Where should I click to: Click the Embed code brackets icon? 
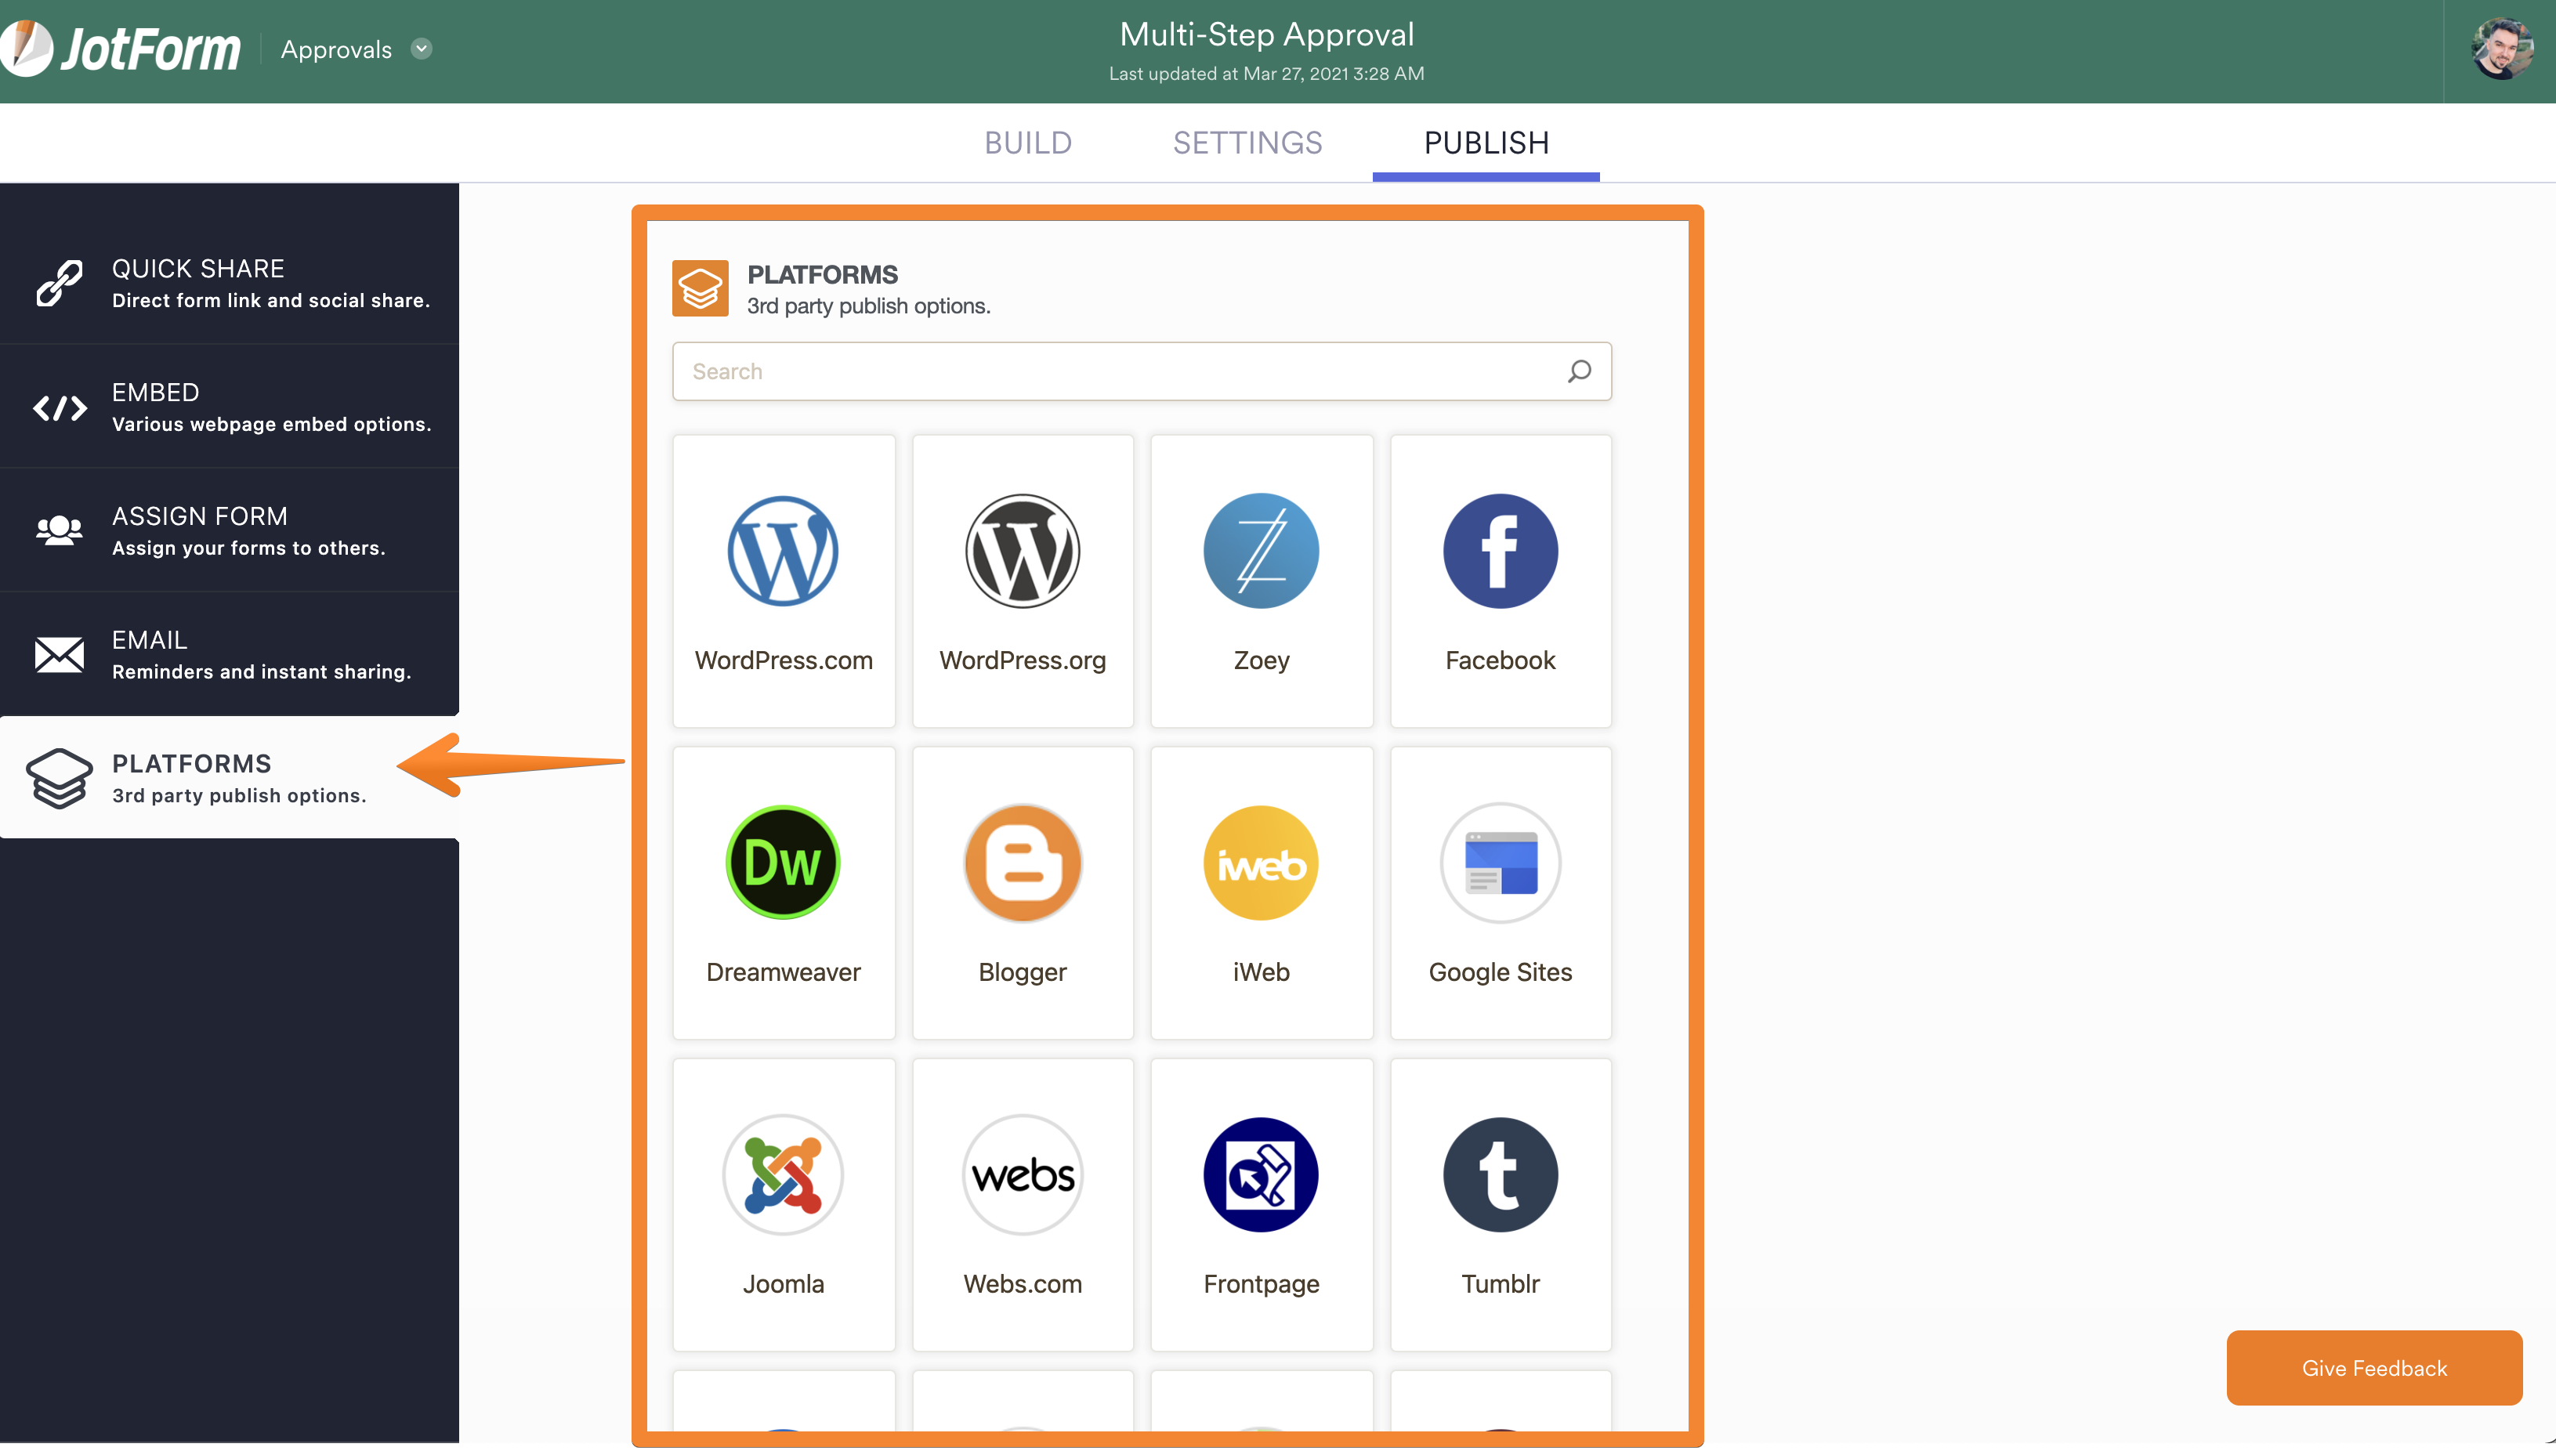coord(59,407)
